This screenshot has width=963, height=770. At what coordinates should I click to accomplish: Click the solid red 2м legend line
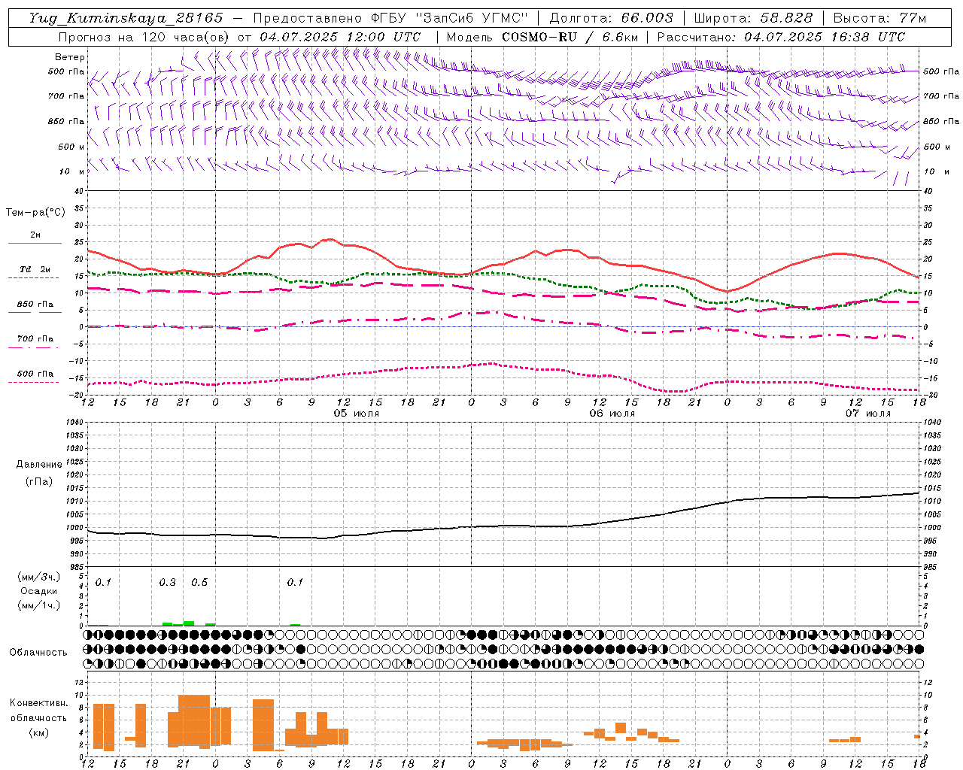tap(35, 243)
